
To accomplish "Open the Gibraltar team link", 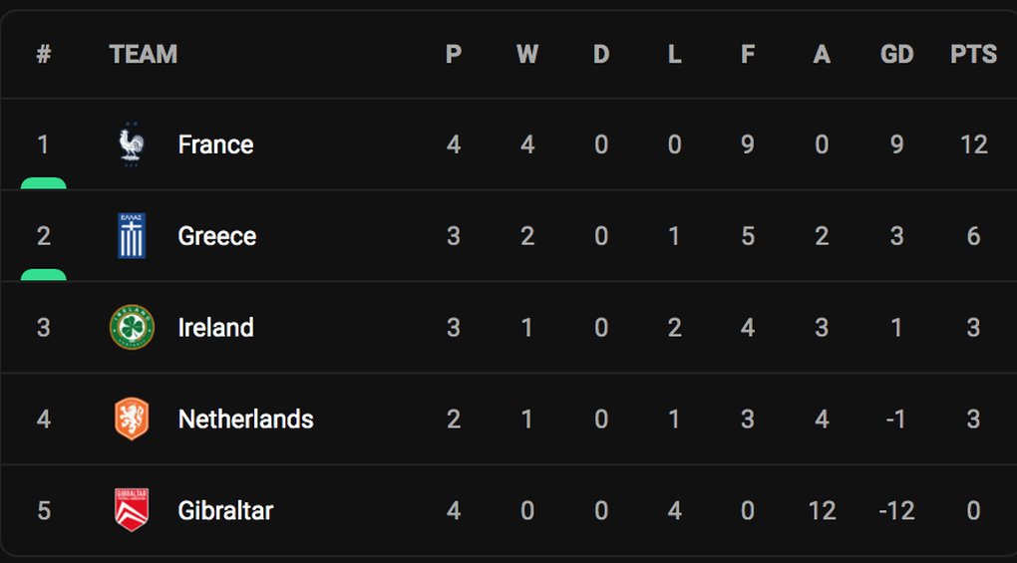I will (225, 510).
